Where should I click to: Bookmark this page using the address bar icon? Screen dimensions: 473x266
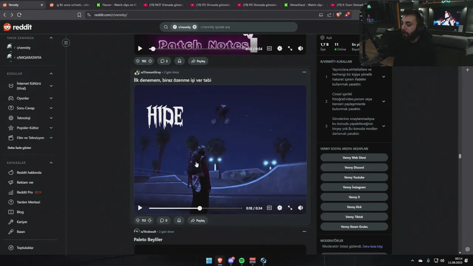pyautogui.click(x=79, y=15)
